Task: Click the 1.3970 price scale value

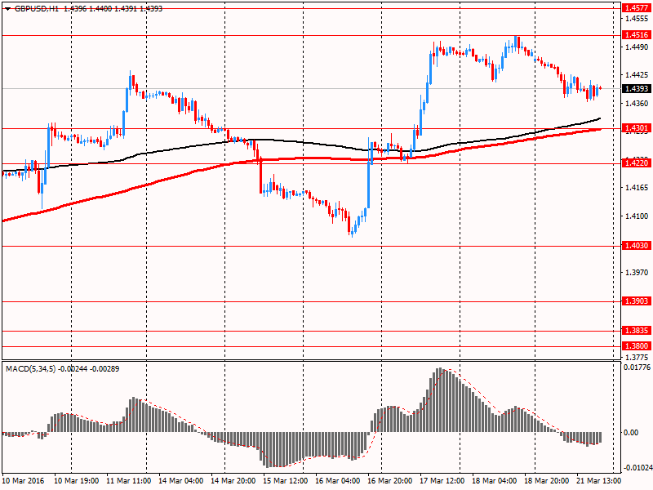Action: pyautogui.click(x=637, y=272)
